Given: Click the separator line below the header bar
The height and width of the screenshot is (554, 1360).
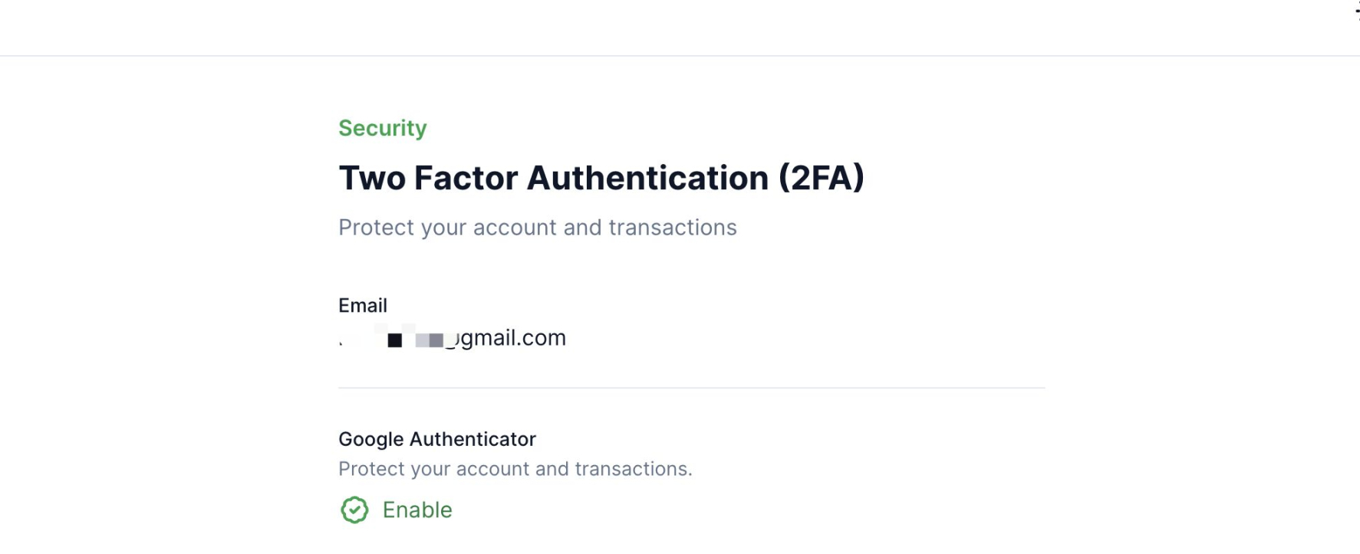Looking at the screenshot, I should (x=680, y=55).
